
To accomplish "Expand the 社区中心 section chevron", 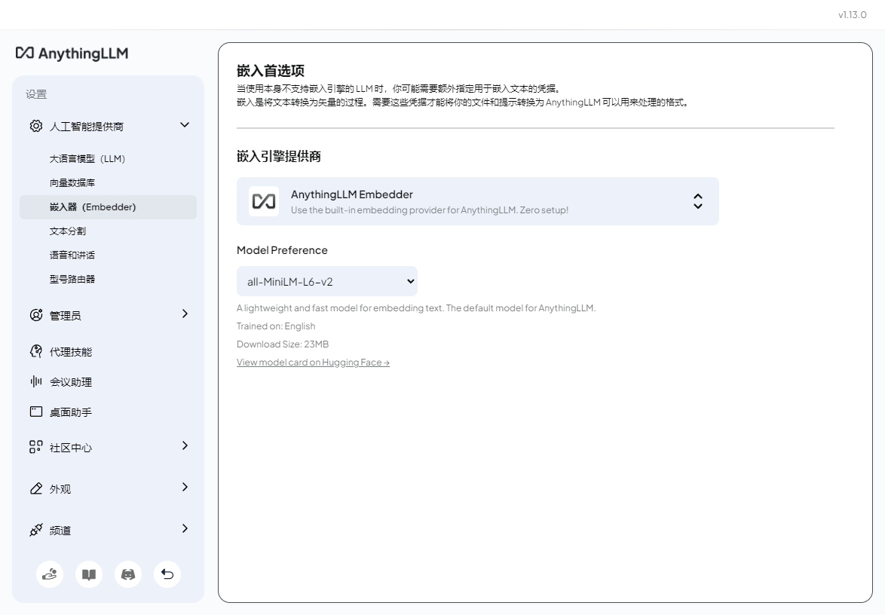I will [x=185, y=445].
